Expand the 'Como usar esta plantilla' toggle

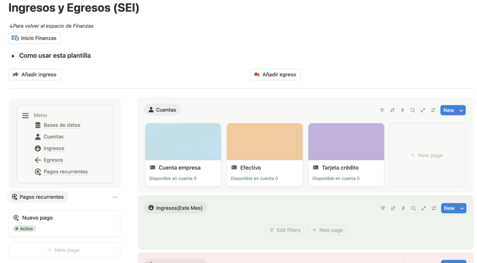point(13,56)
